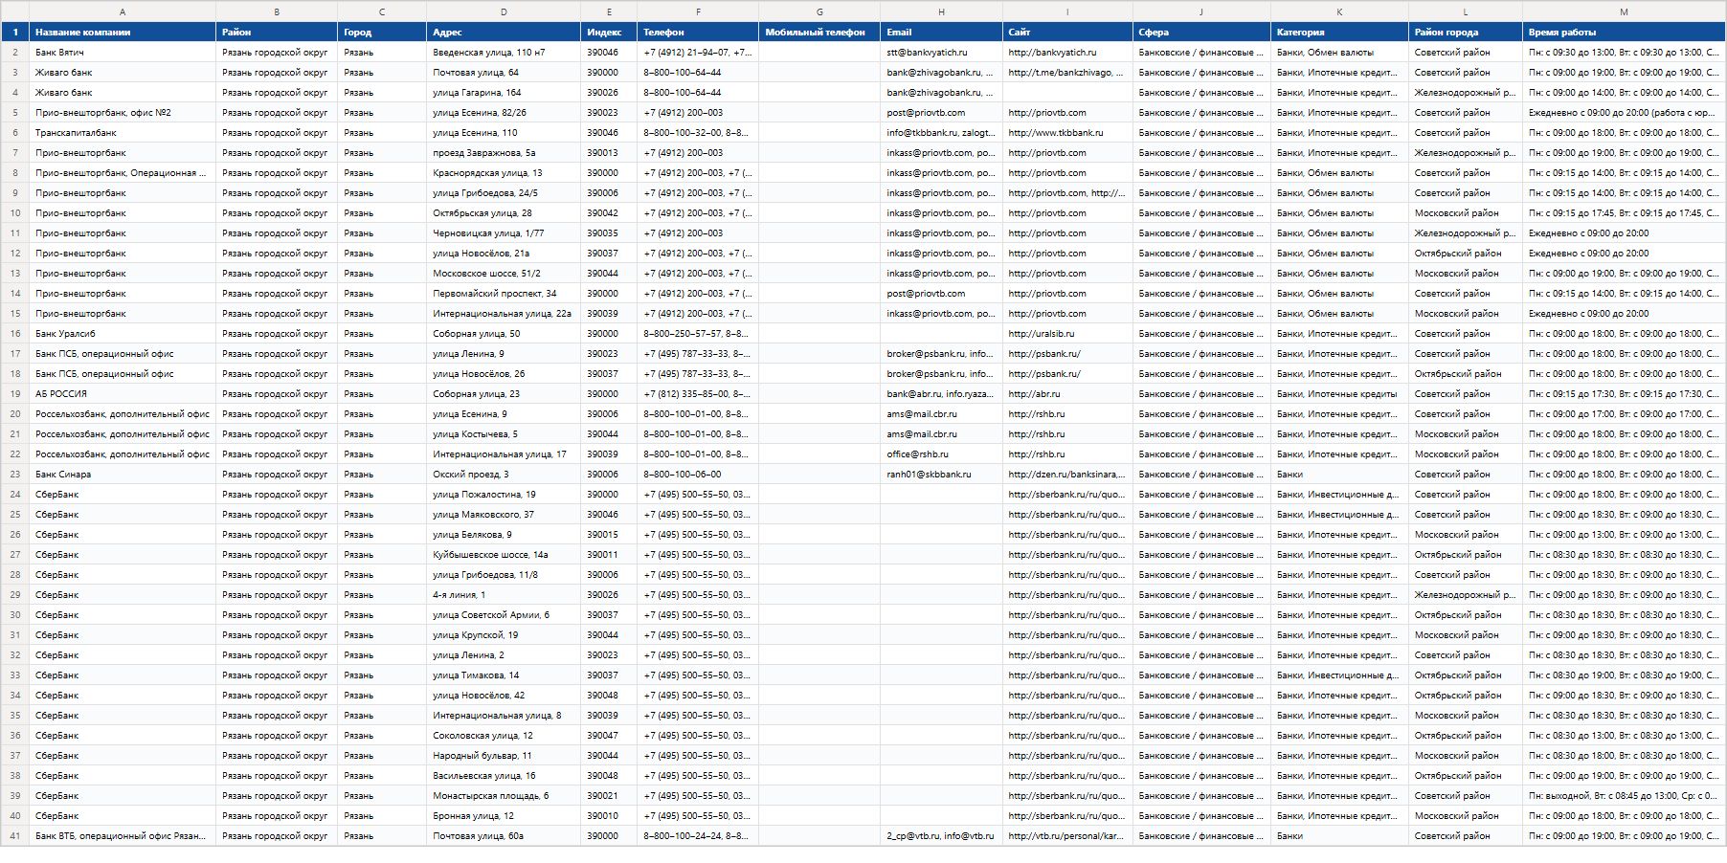Click the 'Банк Вятич' company cell
The height and width of the screenshot is (863, 1727).
tap(123, 52)
